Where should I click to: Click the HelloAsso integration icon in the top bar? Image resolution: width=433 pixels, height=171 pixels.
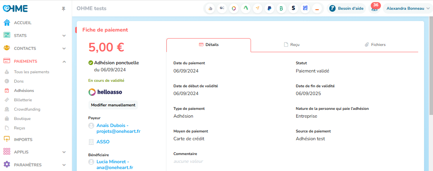(233, 8)
